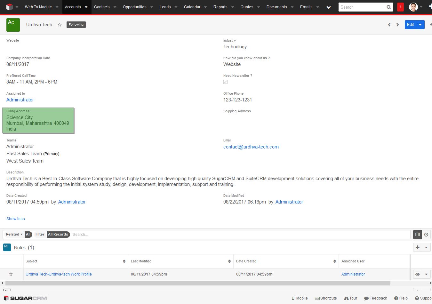
Task: Click the quick create plus icon
Action: click(x=430, y=7)
